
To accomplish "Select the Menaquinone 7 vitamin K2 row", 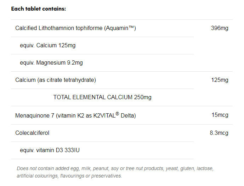I will [x=75, y=115].
